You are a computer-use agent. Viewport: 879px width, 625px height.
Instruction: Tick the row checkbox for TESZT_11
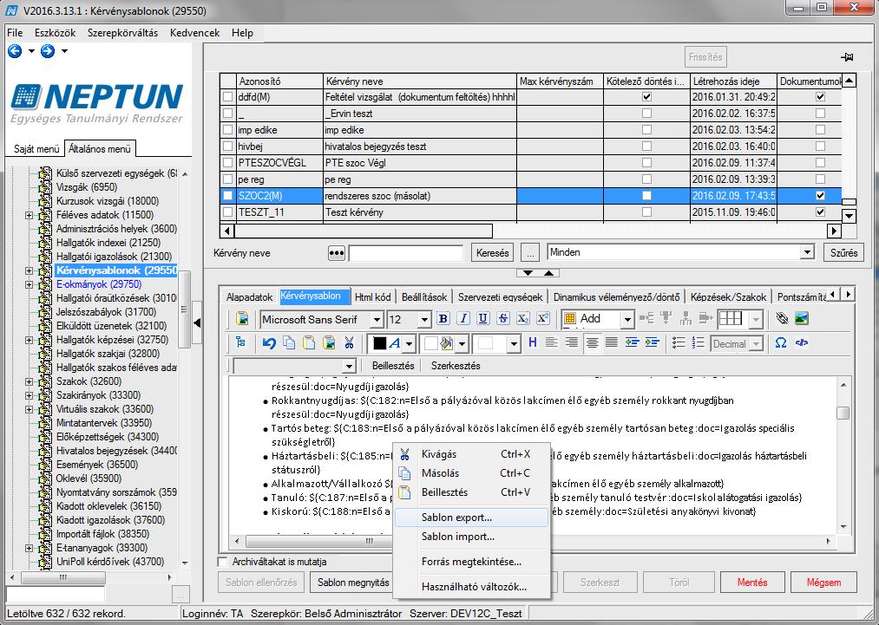pyautogui.click(x=227, y=212)
